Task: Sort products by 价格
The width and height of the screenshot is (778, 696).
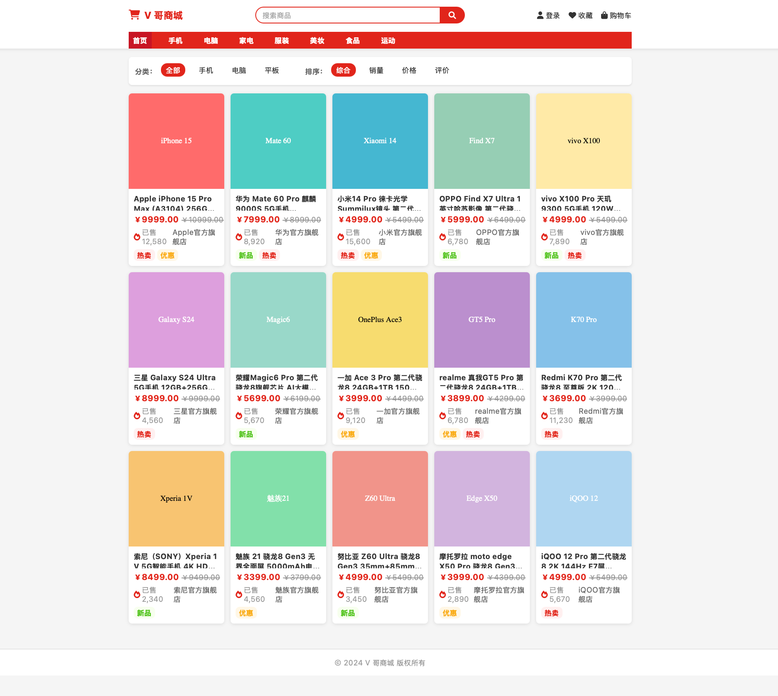Action: pyautogui.click(x=409, y=70)
